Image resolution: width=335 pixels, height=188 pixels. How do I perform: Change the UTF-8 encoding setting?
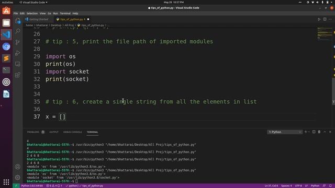tap(298, 186)
